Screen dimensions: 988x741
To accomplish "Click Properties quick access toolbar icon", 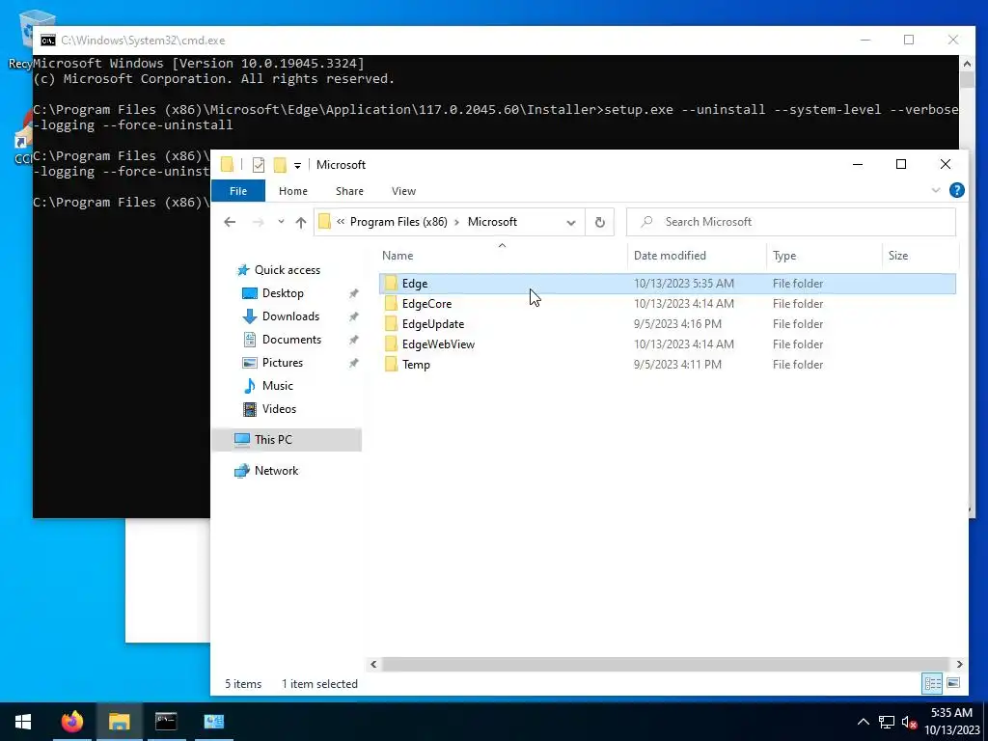I will coord(259,165).
